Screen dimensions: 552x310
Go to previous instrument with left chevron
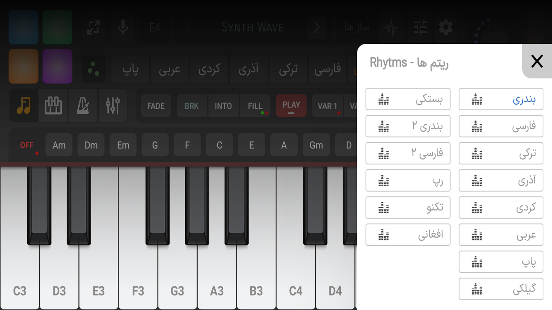pos(189,27)
